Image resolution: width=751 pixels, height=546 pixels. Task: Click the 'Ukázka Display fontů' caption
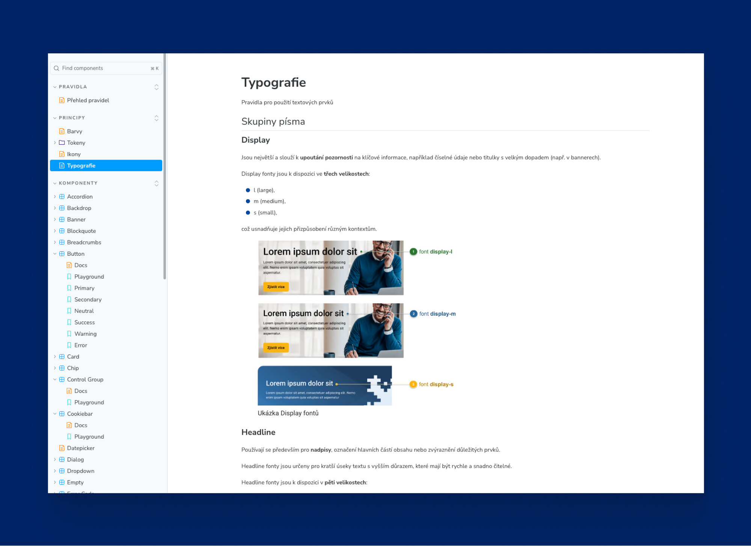(x=288, y=413)
